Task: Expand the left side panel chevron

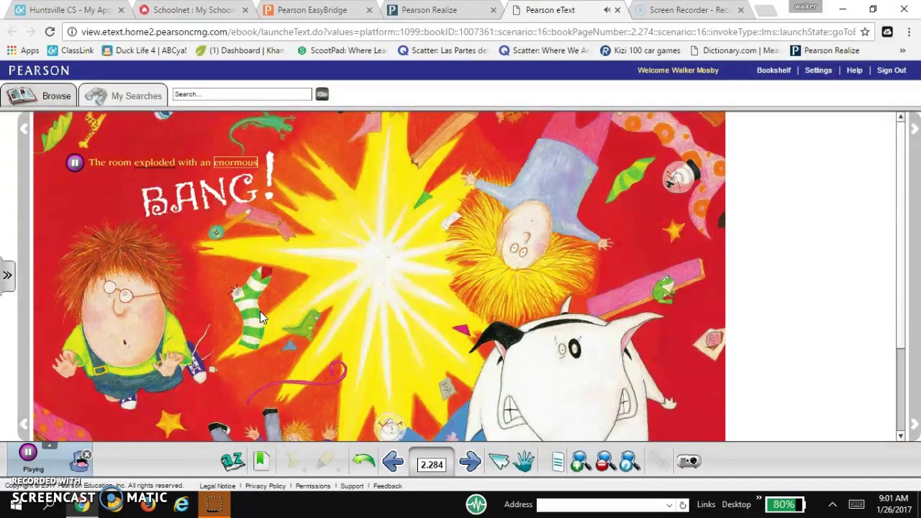Action: (7, 275)
